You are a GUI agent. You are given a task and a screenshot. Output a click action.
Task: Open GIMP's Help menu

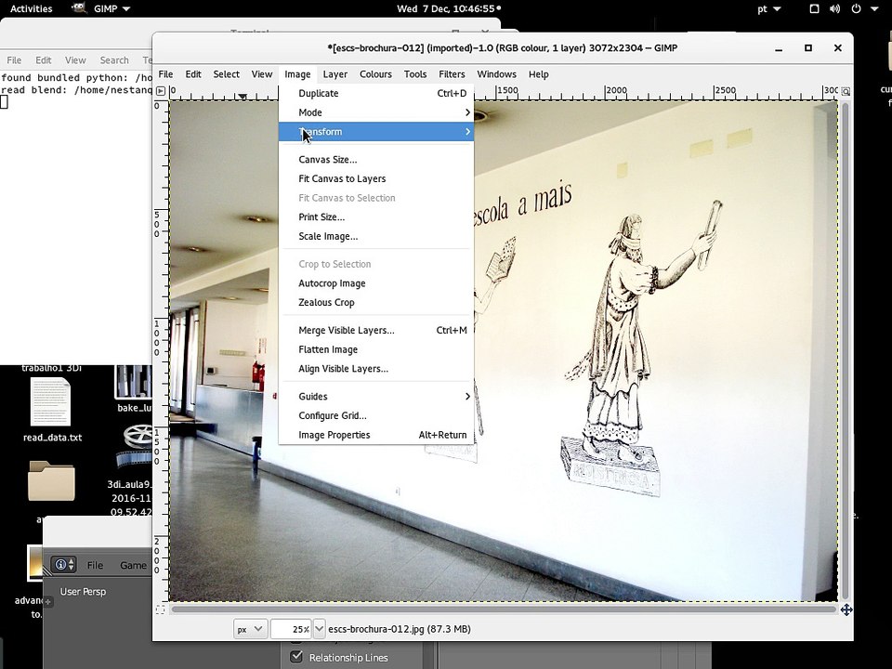point(538,74)
